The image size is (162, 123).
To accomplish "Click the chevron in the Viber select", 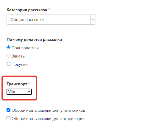I will [x=29, y=92].
